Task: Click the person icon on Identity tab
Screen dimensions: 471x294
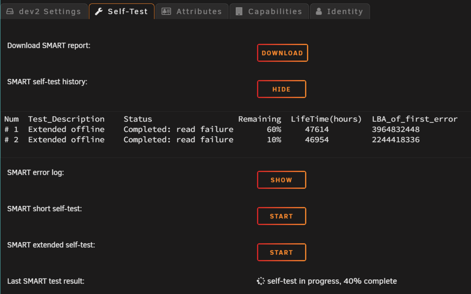Action: [x=319, y=11]
